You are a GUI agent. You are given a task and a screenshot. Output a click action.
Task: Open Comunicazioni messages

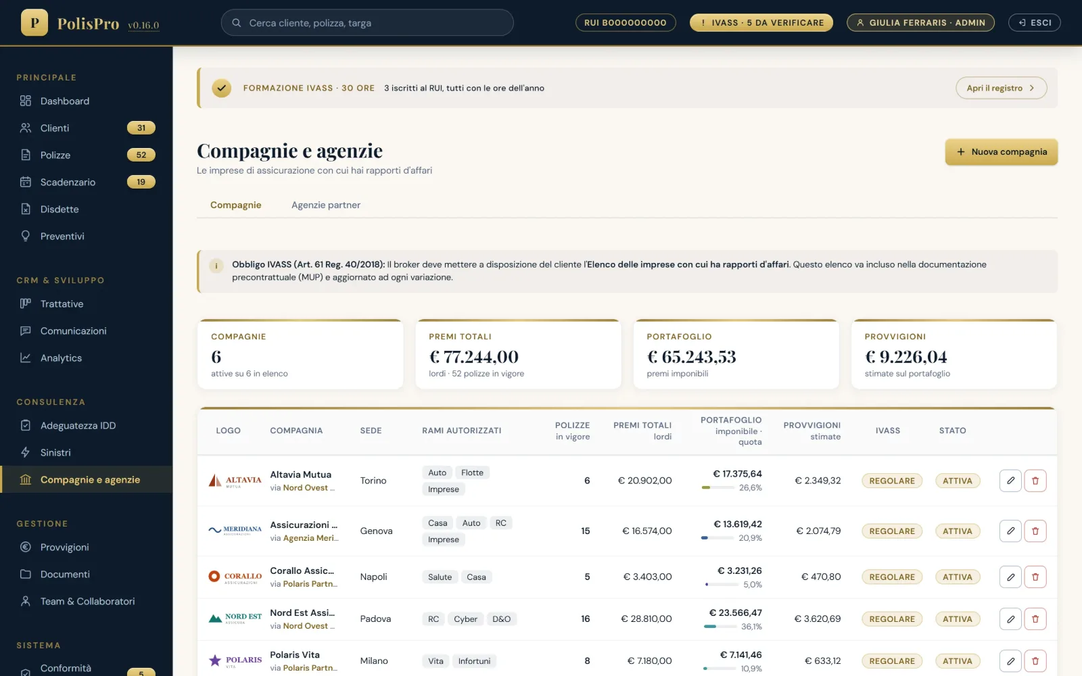pyautogui.click(x=87, y=331)
